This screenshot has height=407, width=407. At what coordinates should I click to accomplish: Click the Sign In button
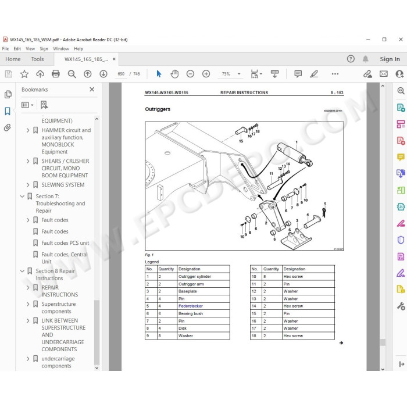pyautogui.click(x=390, y=59)
